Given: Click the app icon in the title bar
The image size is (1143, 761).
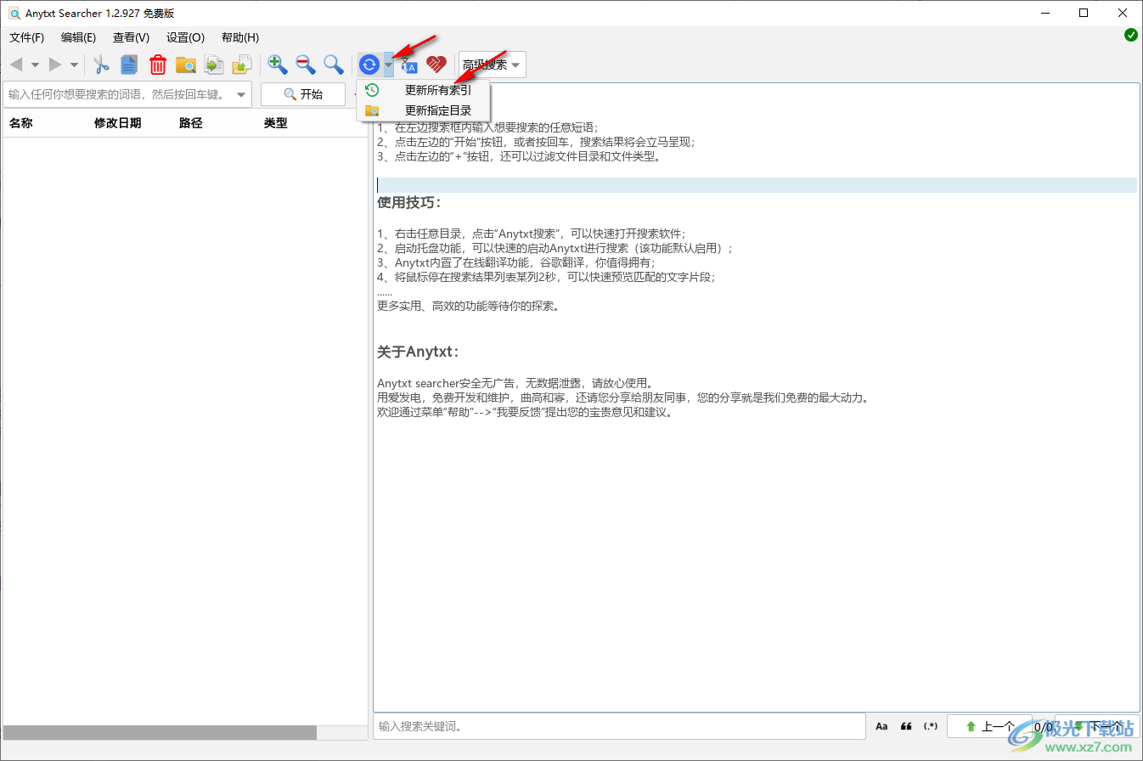Looking at the screenshot, I should coord(14,13).
